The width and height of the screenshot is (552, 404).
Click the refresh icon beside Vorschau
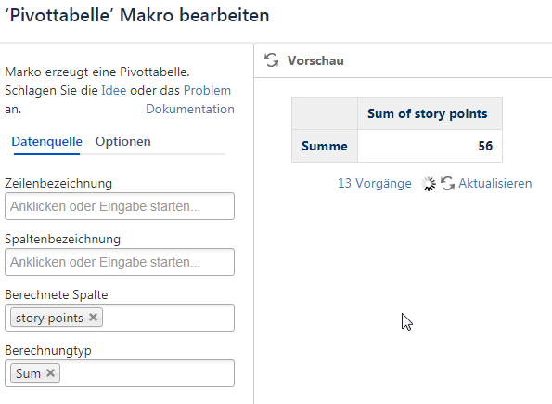[x=271, y=60]
